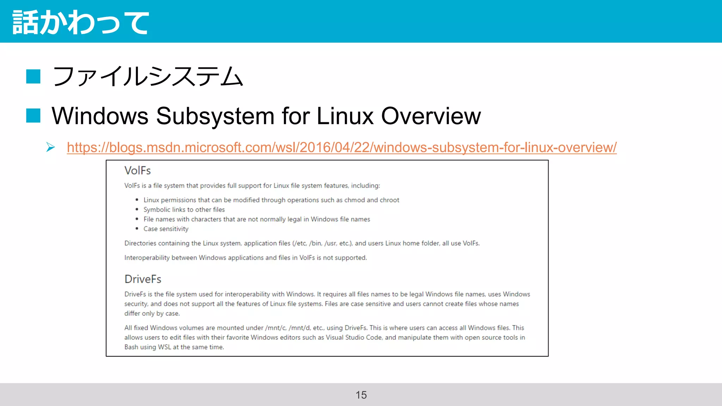Click the paragraph starting 'DriveFs is the file system'
This screenshot has width=722, height=406.
pos(327,303)
